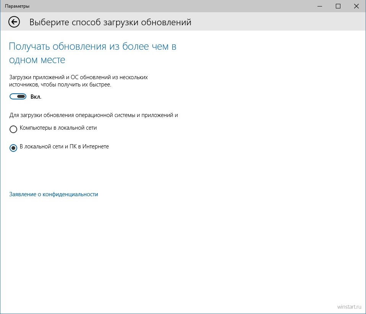Minimize the Параметры window
Screen dimensions: 366x314
pyautogui.click(x=320, y=6)
